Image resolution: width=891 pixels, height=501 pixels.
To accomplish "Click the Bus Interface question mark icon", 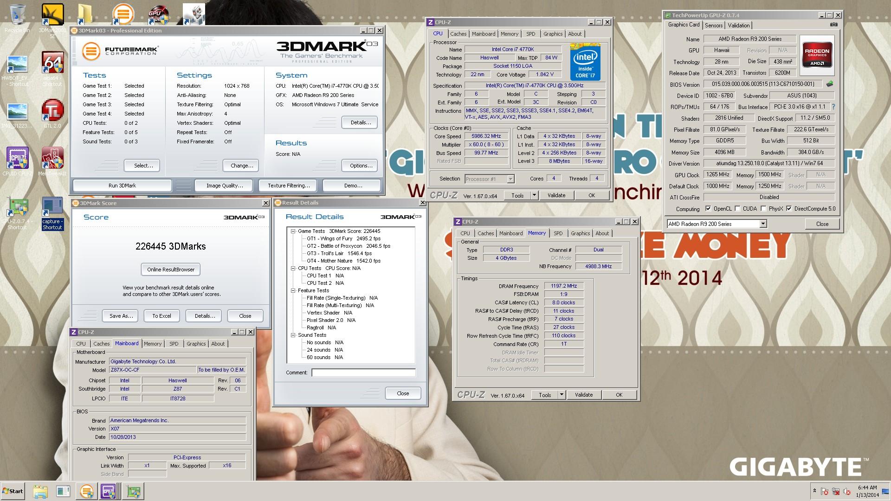I will [x=833, y=107].
